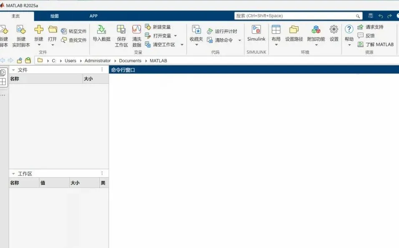The height and width of the screenshot is (248, 399).
Task: Expand the New (新建) dropdown arrow
Action: click(39, 45)
